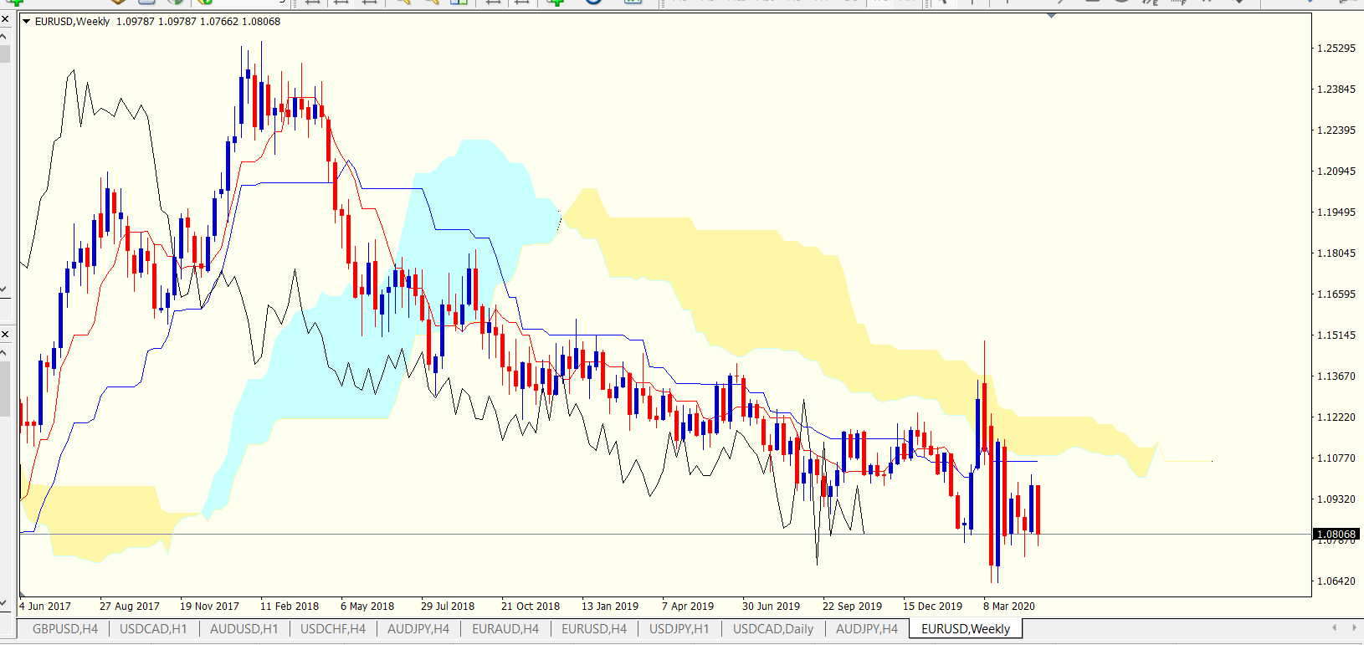Screen dimensions: 1364x645
Task: Click the 1.06420 price scale label
Action: pyautogui.click(x=1336, y=581)
